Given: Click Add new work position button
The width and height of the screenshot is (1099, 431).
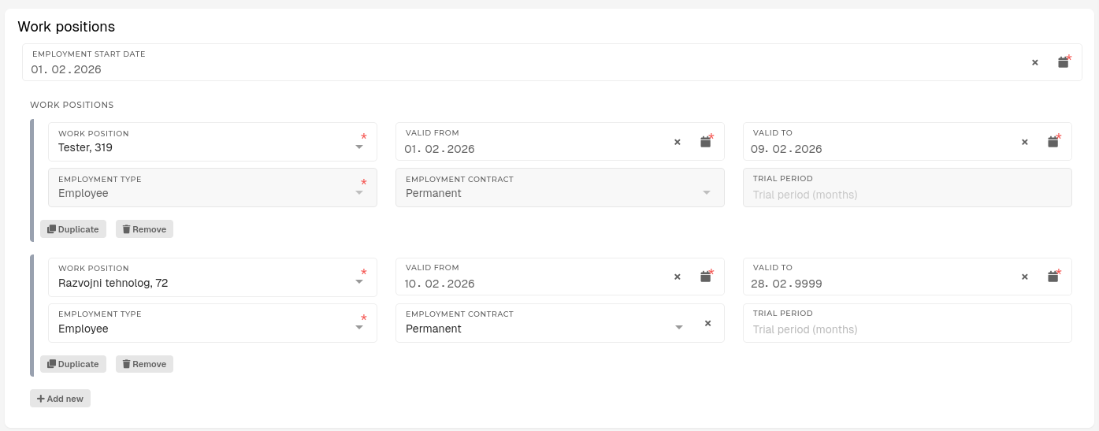Looking at the screenshot, I should coord(60,399).
